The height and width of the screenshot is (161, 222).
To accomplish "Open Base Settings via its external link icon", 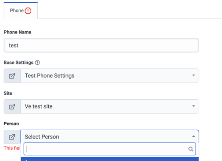I will (12, 76).
